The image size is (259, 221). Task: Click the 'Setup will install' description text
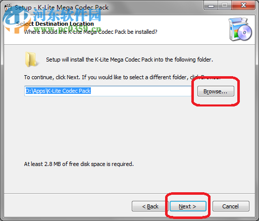click(129, 60)
